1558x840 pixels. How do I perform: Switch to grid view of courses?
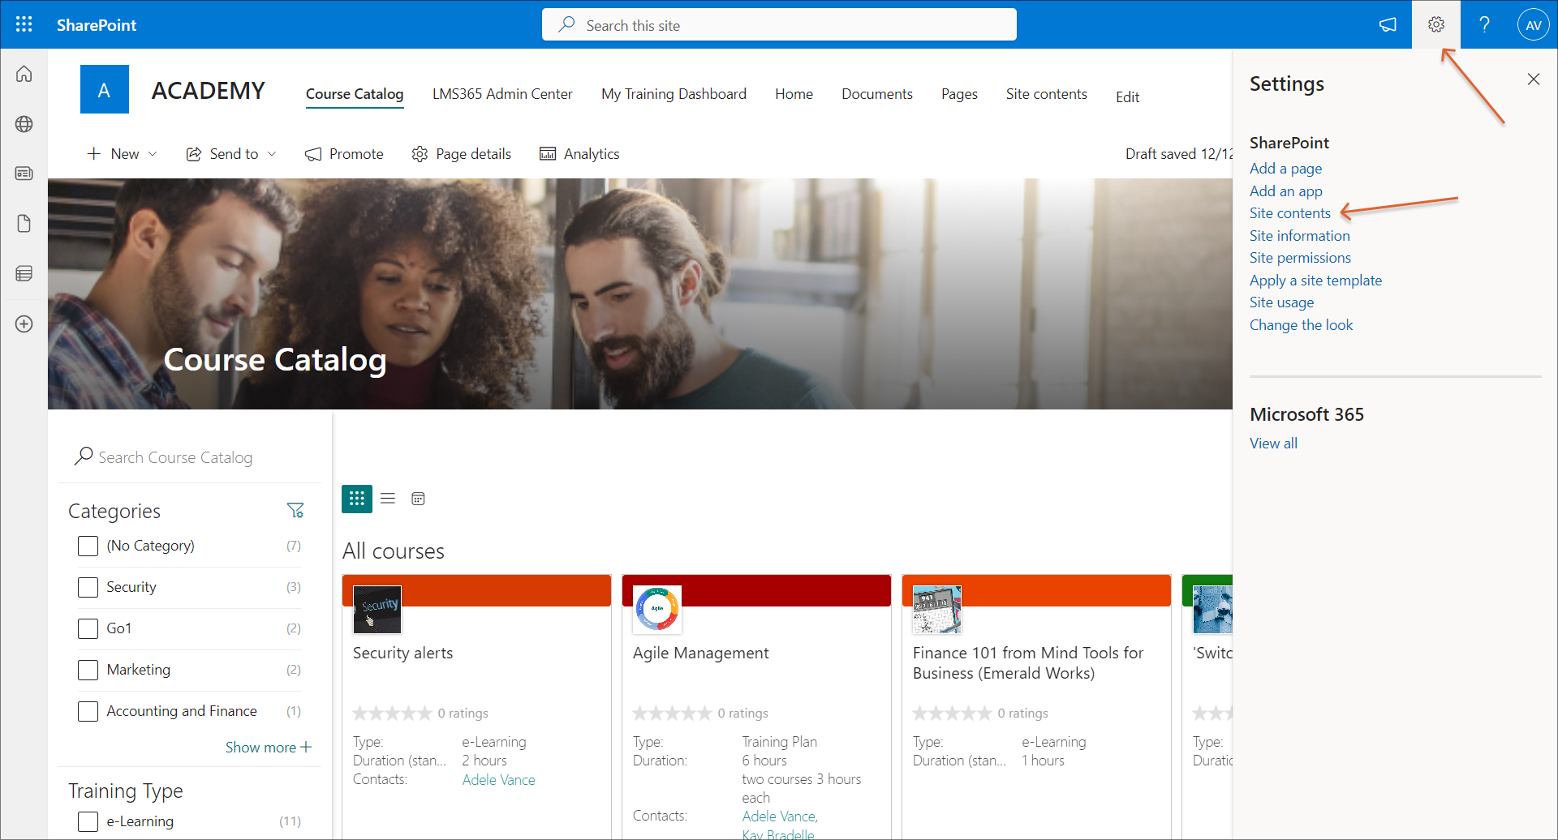tap(357, 499)
